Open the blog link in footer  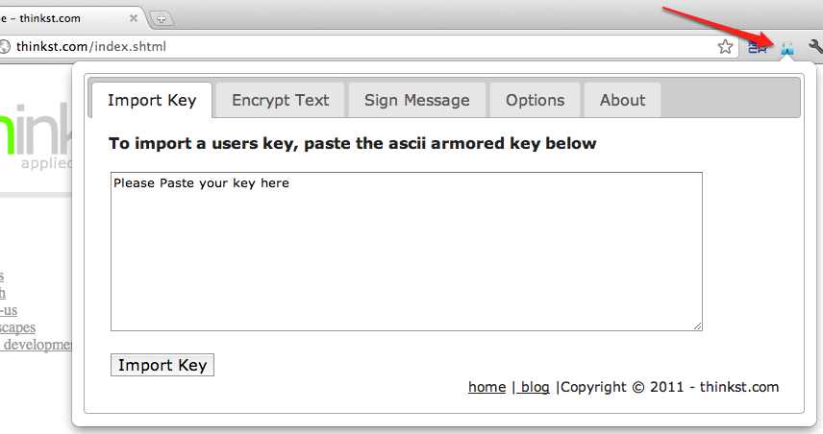tap(533, 387)
